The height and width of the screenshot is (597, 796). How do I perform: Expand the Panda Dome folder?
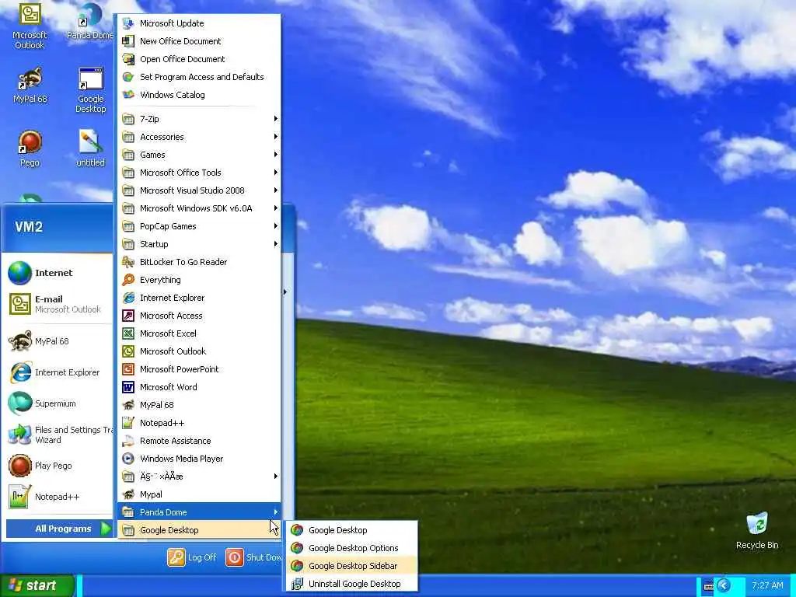tap(199, 512)
